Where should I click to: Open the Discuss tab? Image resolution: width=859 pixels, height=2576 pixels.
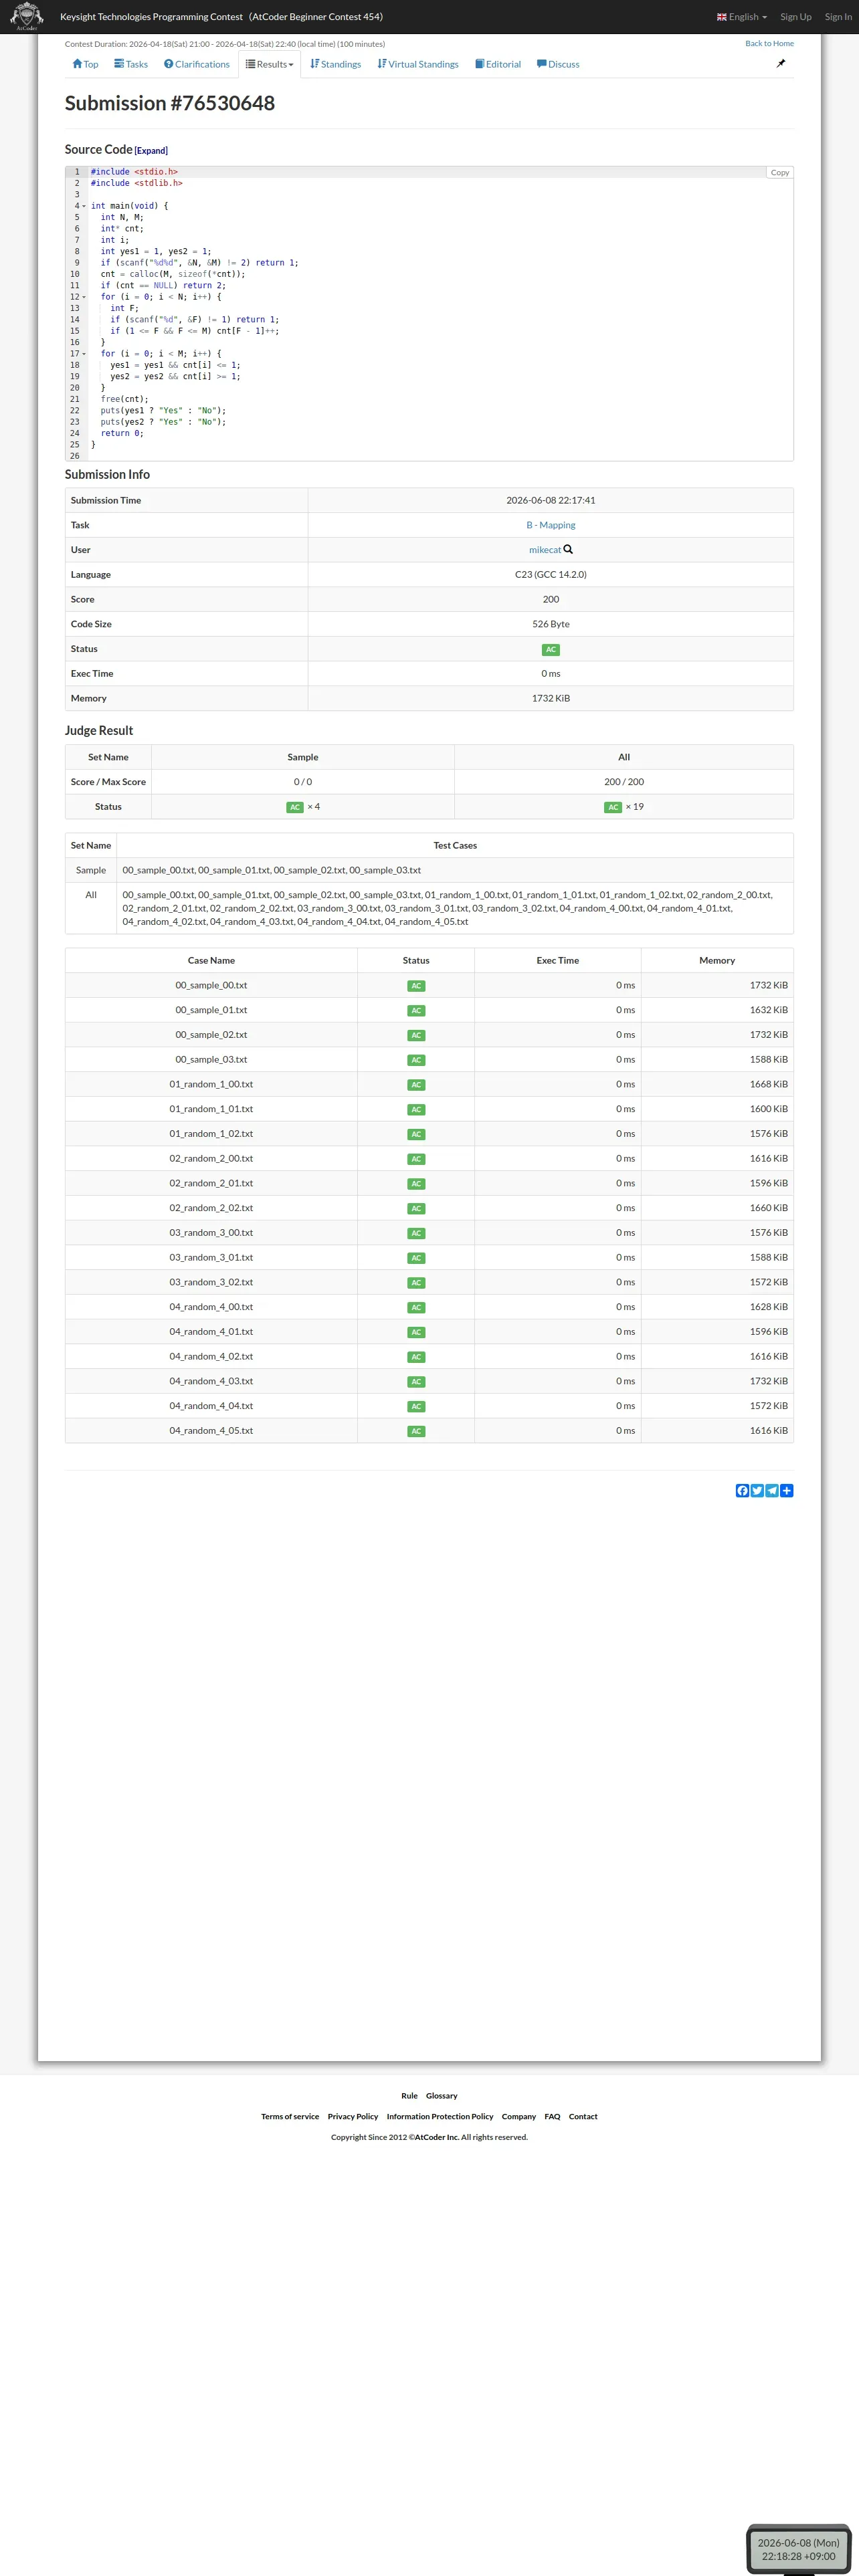[558, 64]
